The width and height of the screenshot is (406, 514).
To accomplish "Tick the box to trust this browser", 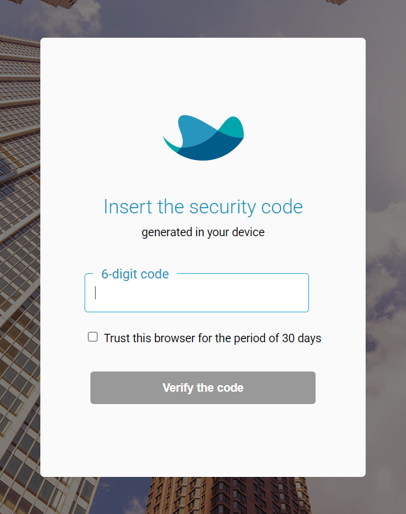I will (x=93, y=337).
